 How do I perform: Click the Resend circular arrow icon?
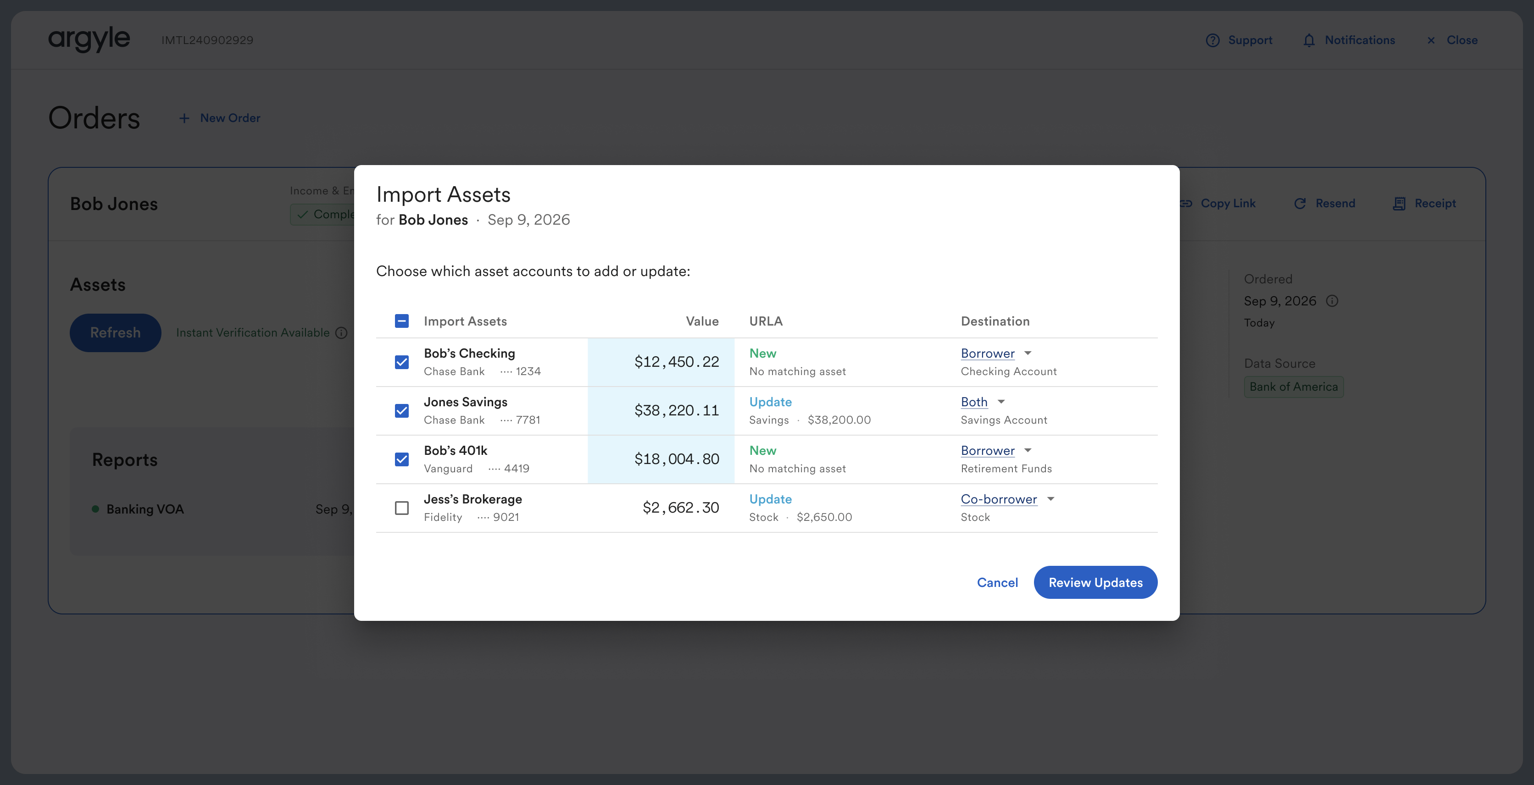(1300, 204)
